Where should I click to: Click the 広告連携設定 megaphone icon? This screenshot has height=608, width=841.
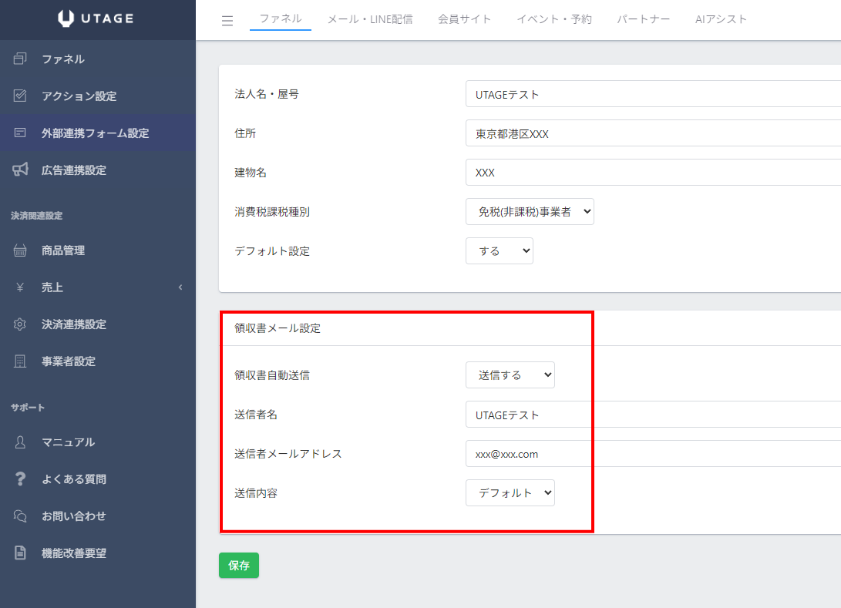coord(20,170)
